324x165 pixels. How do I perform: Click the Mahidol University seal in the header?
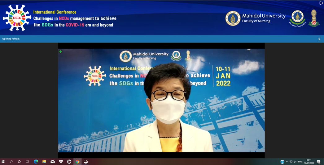[233, 18]
